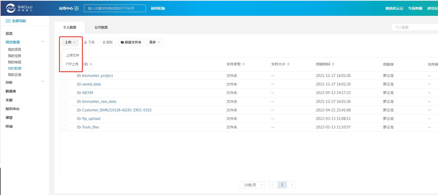Open the Customer_BMK210328-AI283-ZX01-0102 folder link
438x195 pixels.
click(117, 110)
